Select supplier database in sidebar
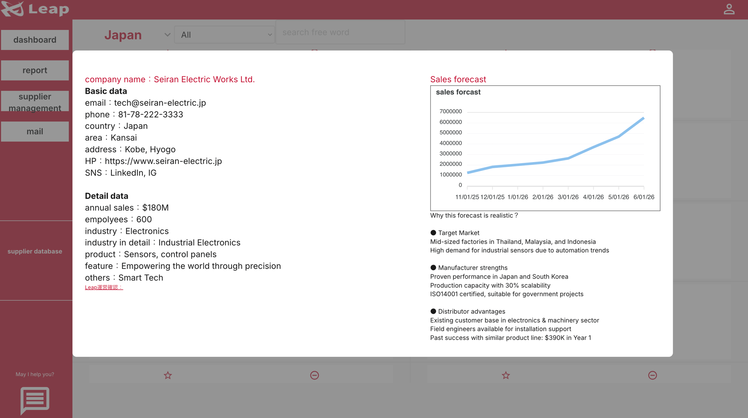 [x=35, y=251]
